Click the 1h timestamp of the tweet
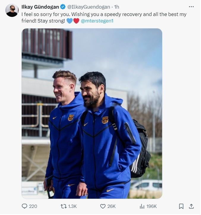 [x=117, y=7]
